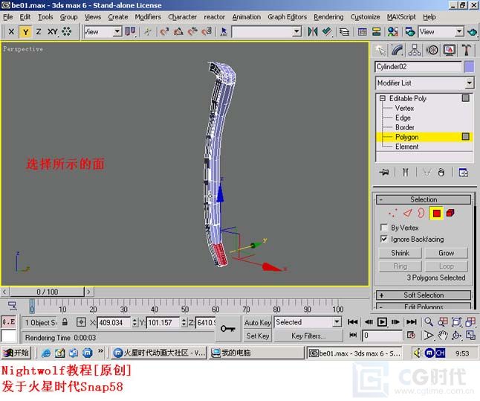The image size is (480, 401).
Task: Select Edge sub-object level in stack
Action: [x=403, y=118]
